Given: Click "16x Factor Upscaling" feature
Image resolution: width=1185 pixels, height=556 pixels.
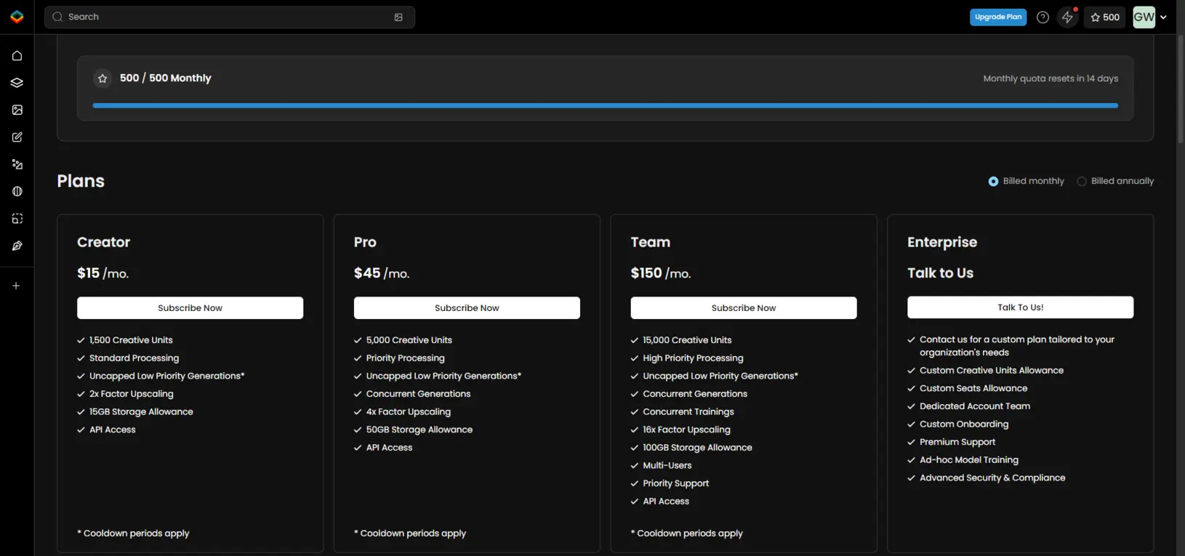Looking at the screenshot, I should point(686,430).
